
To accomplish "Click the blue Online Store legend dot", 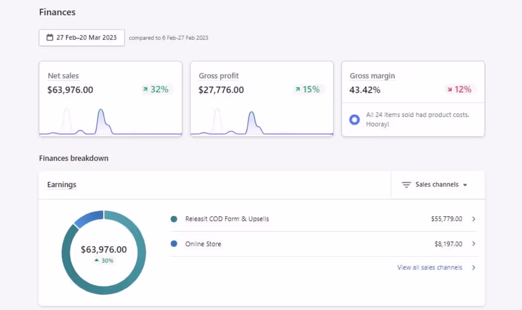I will coord(174,244).
